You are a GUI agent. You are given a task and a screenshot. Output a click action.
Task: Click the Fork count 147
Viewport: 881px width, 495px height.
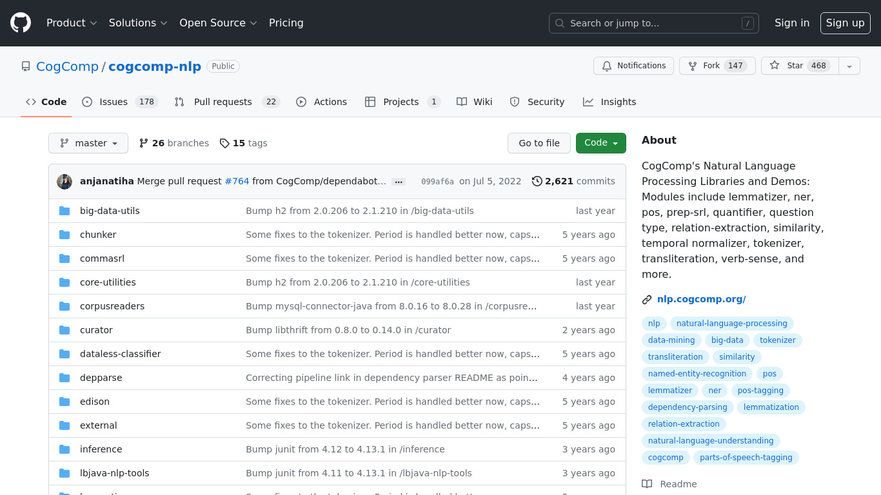[x=735, y=66]
